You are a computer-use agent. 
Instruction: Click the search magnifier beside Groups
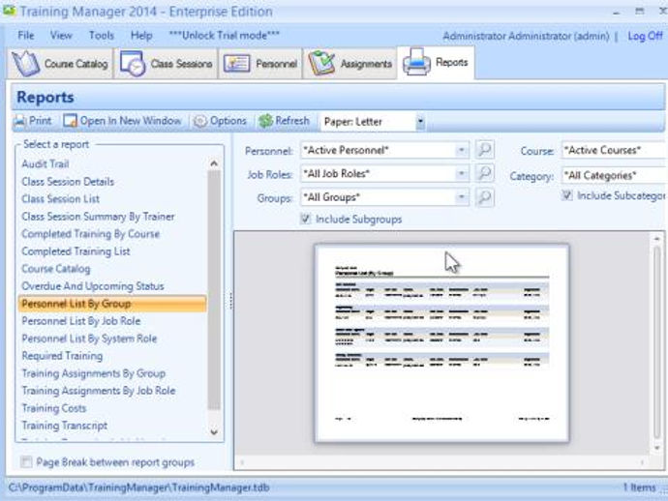pos(484,197)
